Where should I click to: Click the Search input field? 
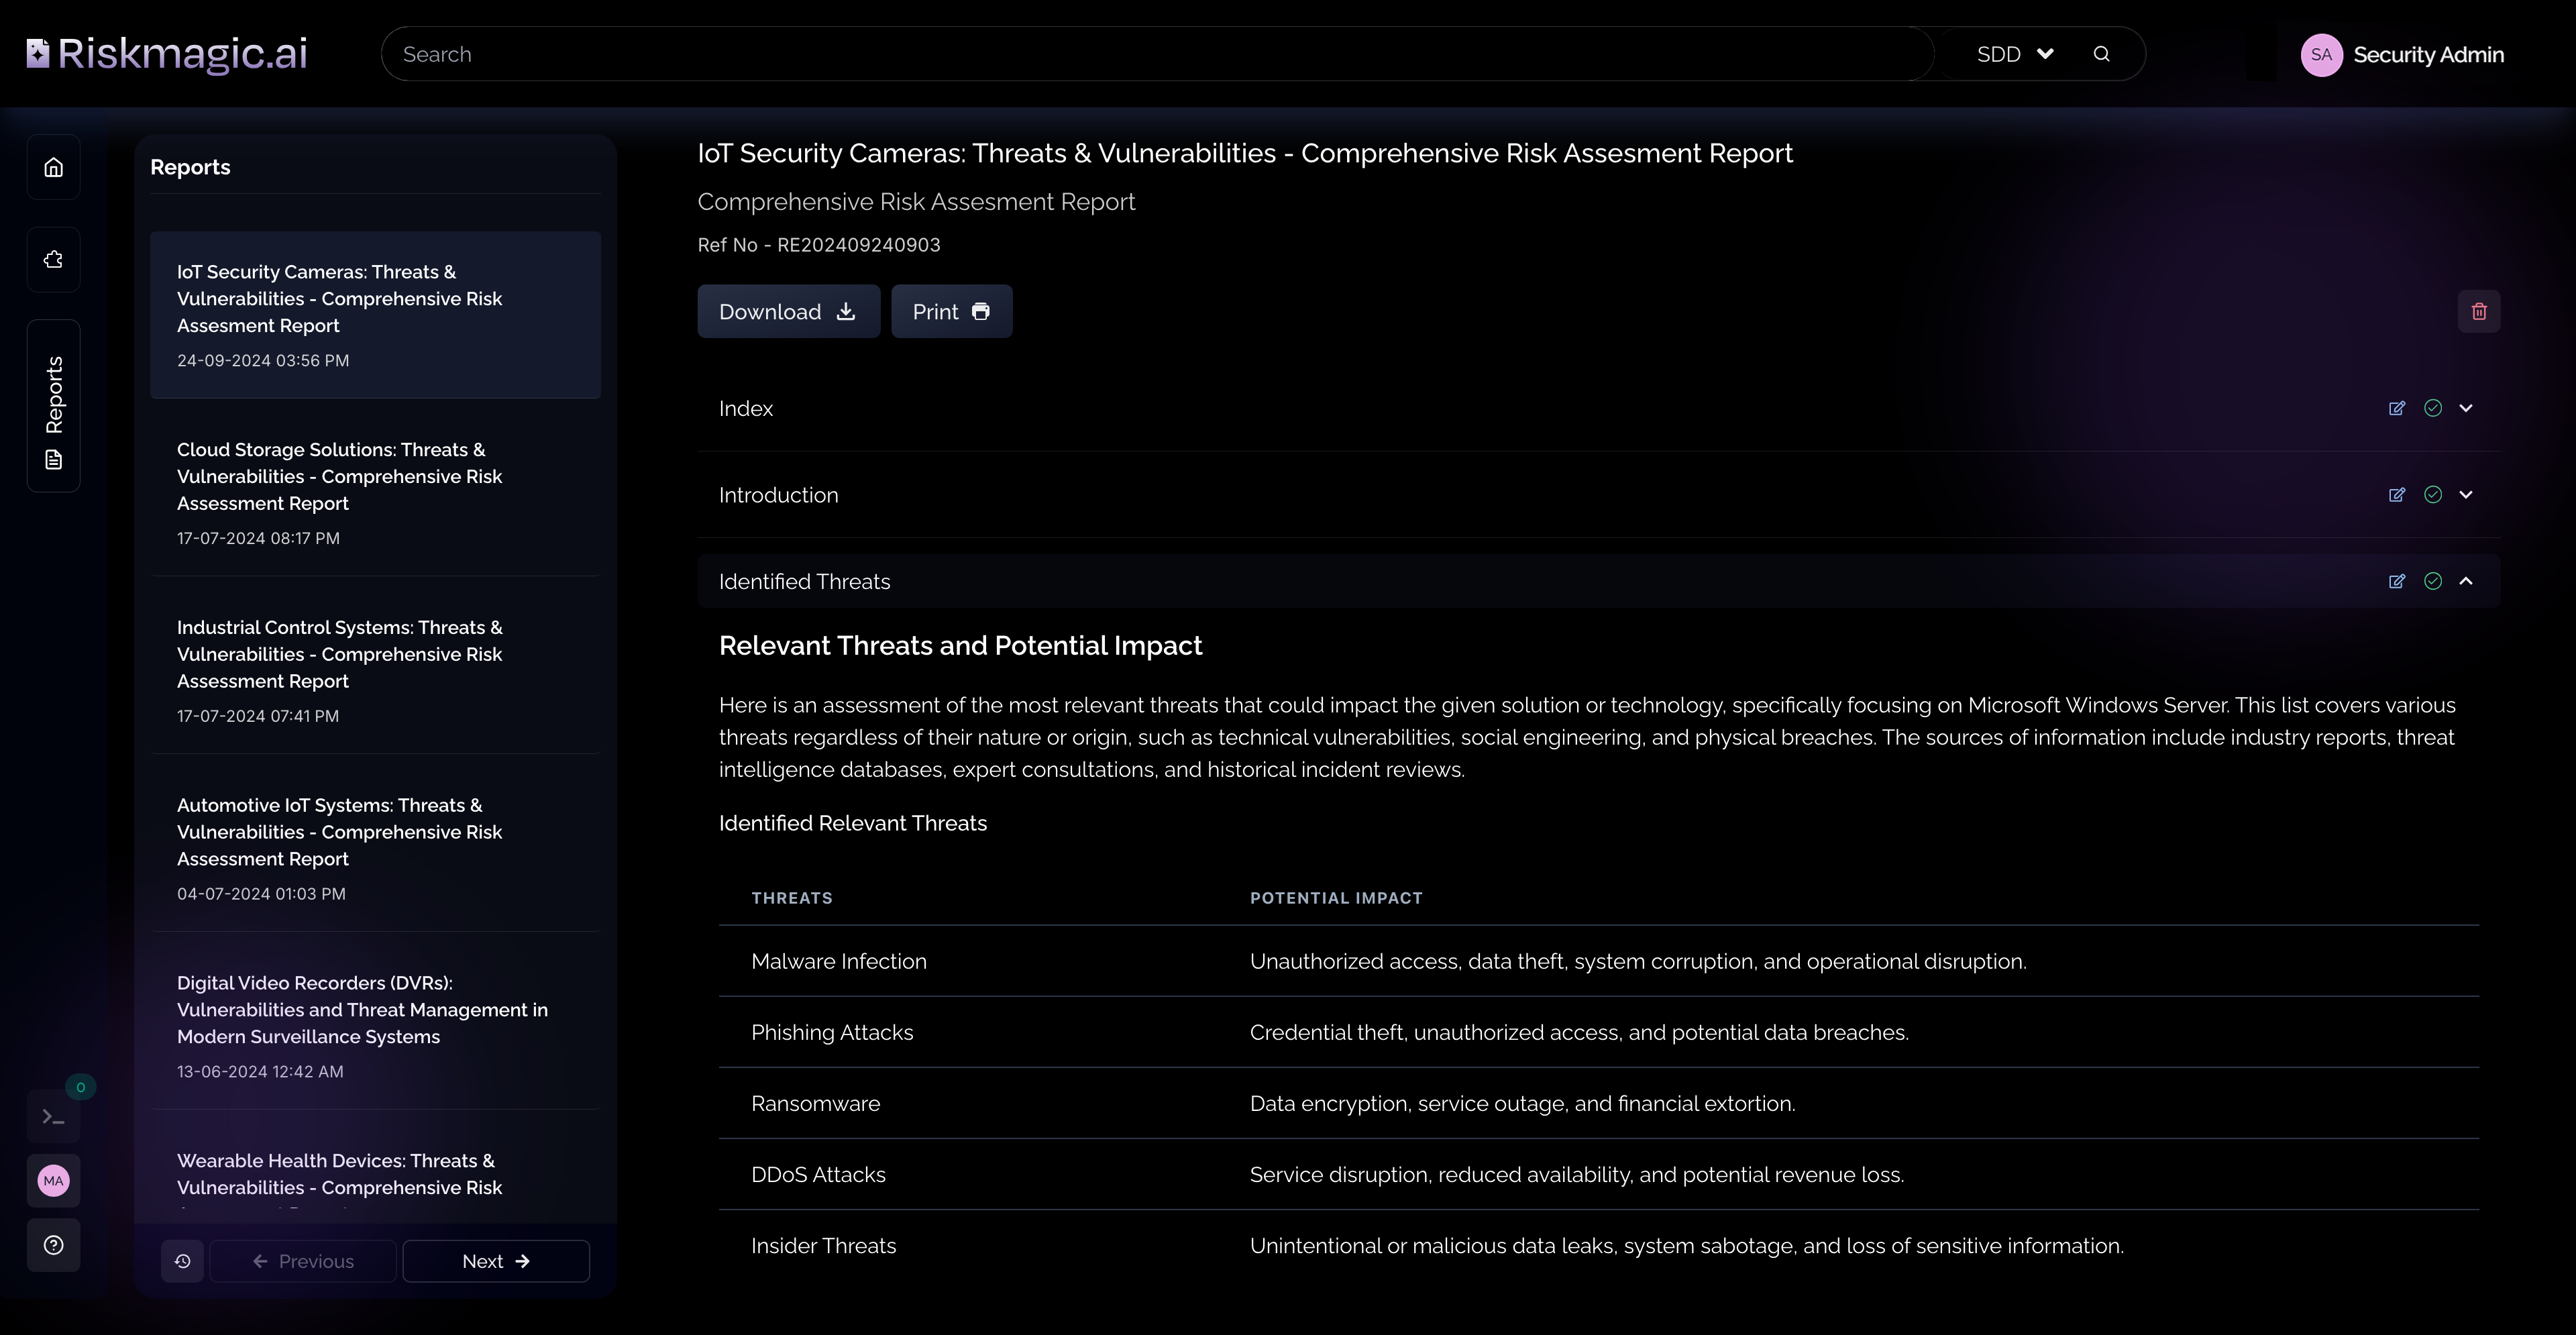coord(1150,54)
